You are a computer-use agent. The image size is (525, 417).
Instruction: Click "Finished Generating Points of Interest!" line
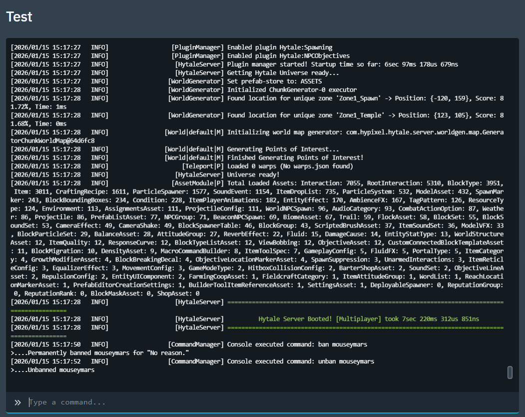pos(295,157)
